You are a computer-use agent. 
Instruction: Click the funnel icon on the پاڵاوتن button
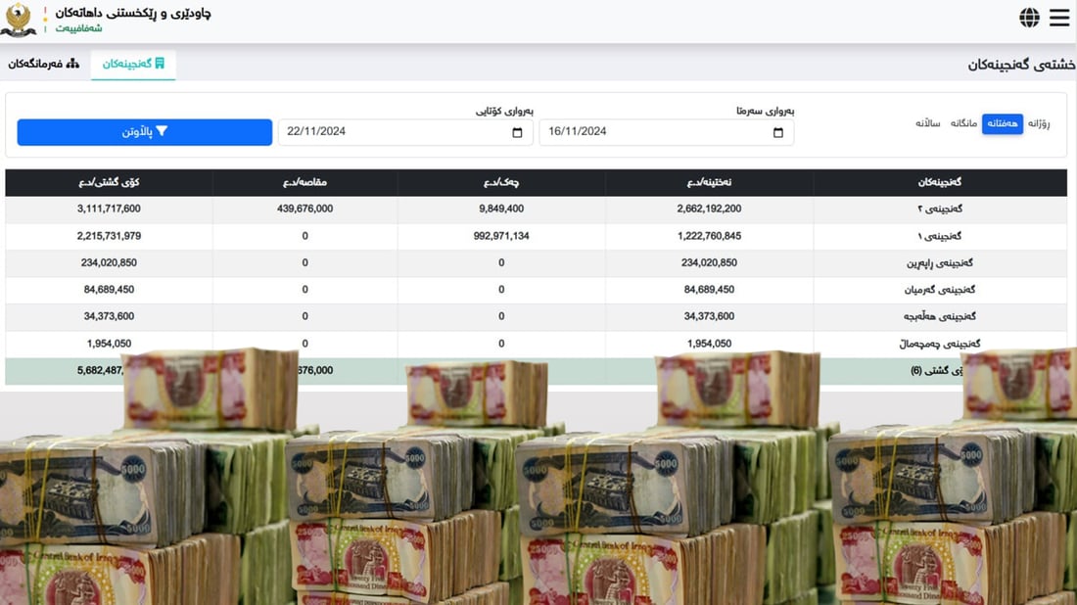163,131
